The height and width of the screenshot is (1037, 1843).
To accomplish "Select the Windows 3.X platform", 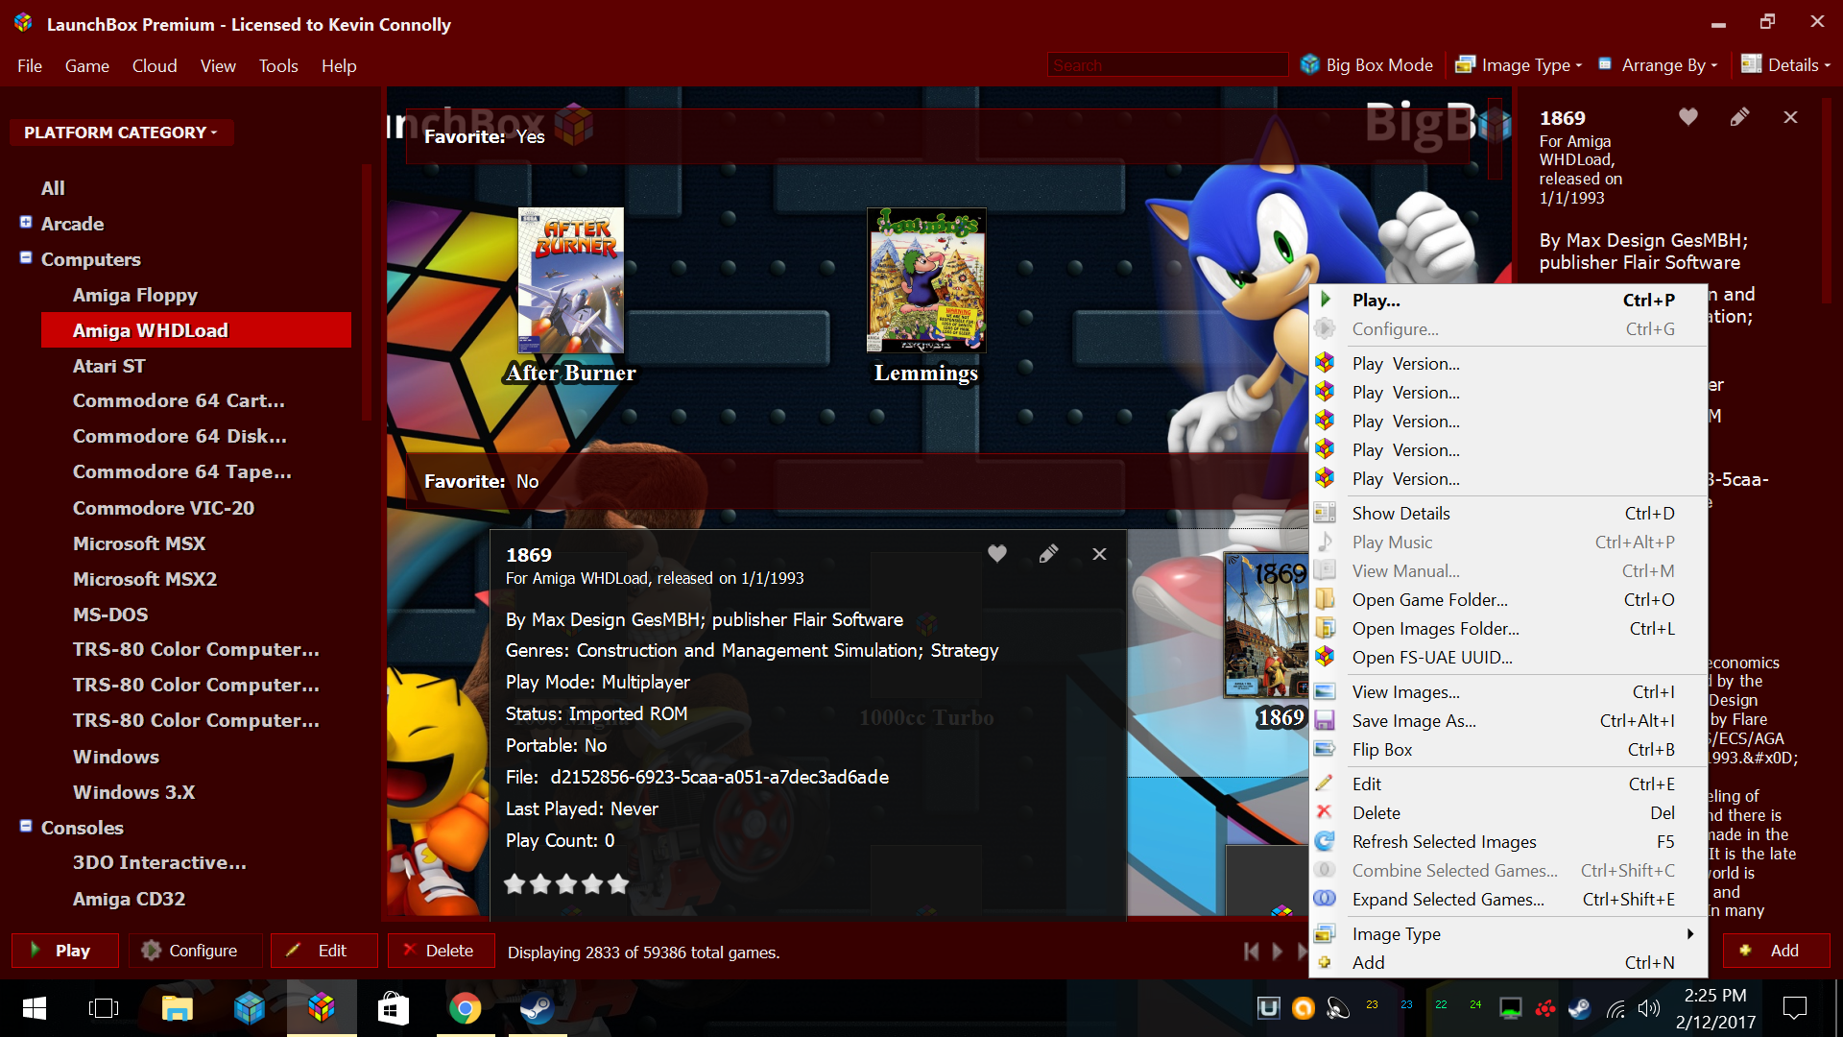I will [x=134, y=792].
